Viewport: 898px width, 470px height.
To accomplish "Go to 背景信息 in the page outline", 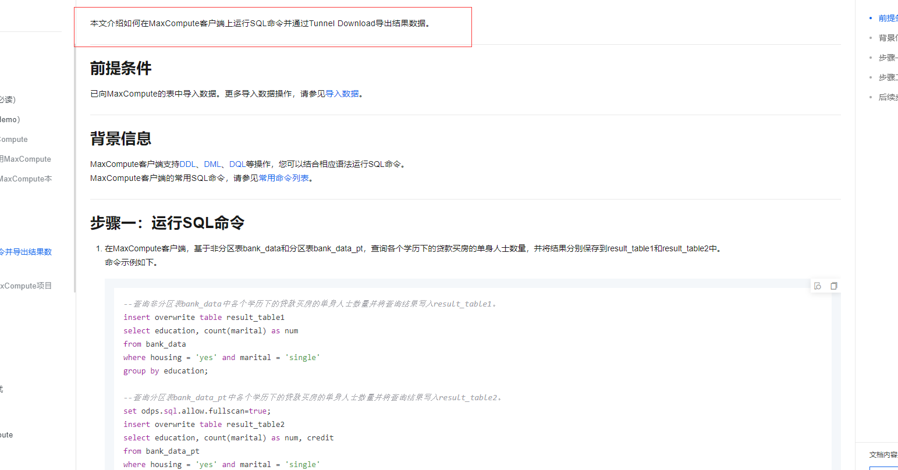I will [888, 38].
